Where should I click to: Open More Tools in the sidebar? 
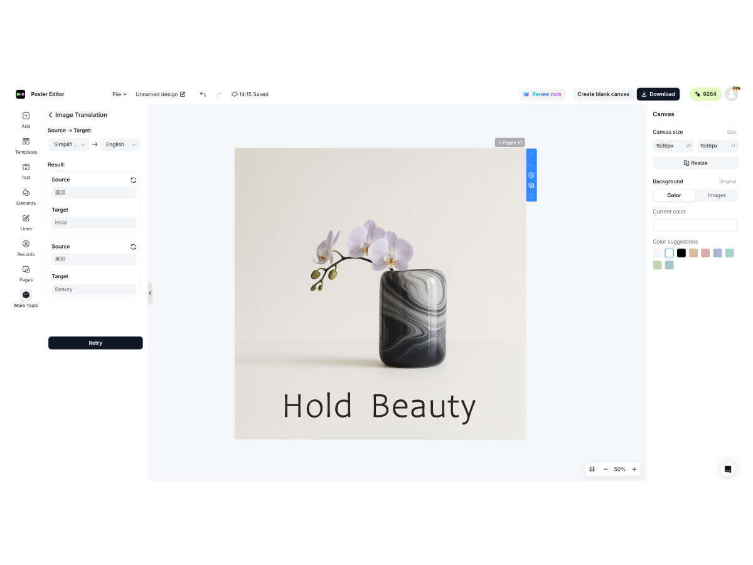26,299
